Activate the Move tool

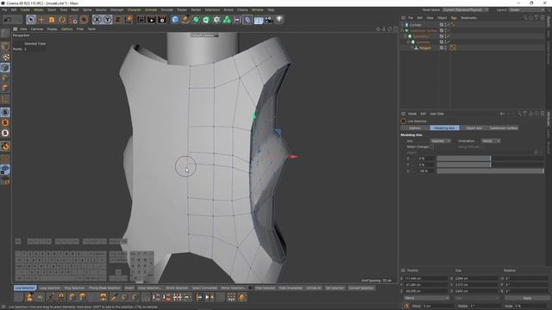(41, 20)
